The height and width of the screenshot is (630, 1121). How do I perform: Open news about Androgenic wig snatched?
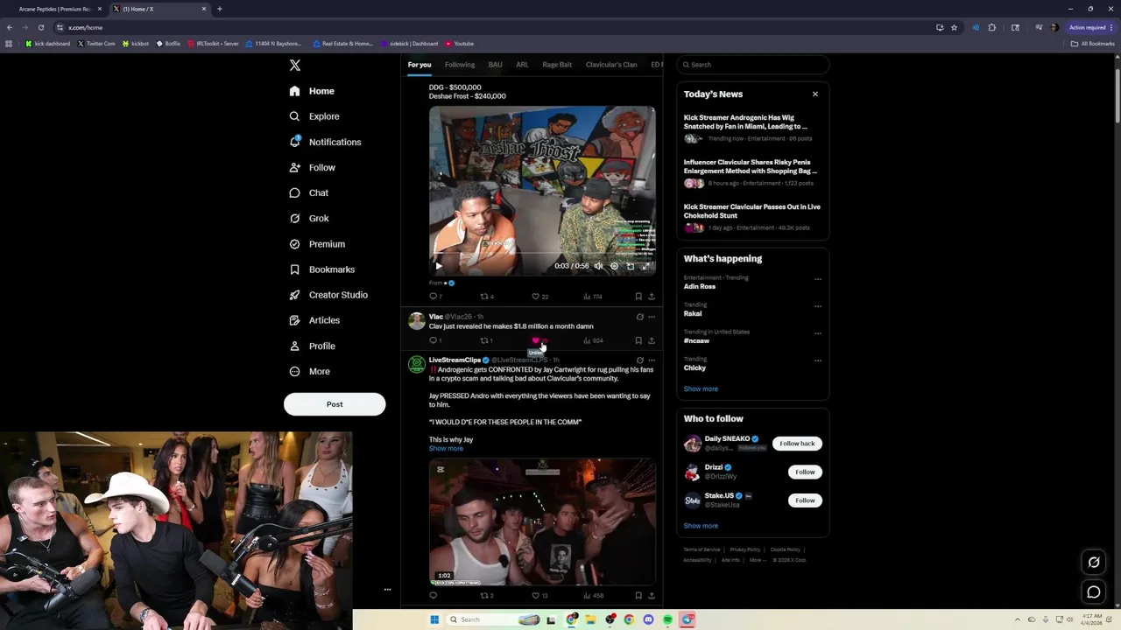point(752,128)
